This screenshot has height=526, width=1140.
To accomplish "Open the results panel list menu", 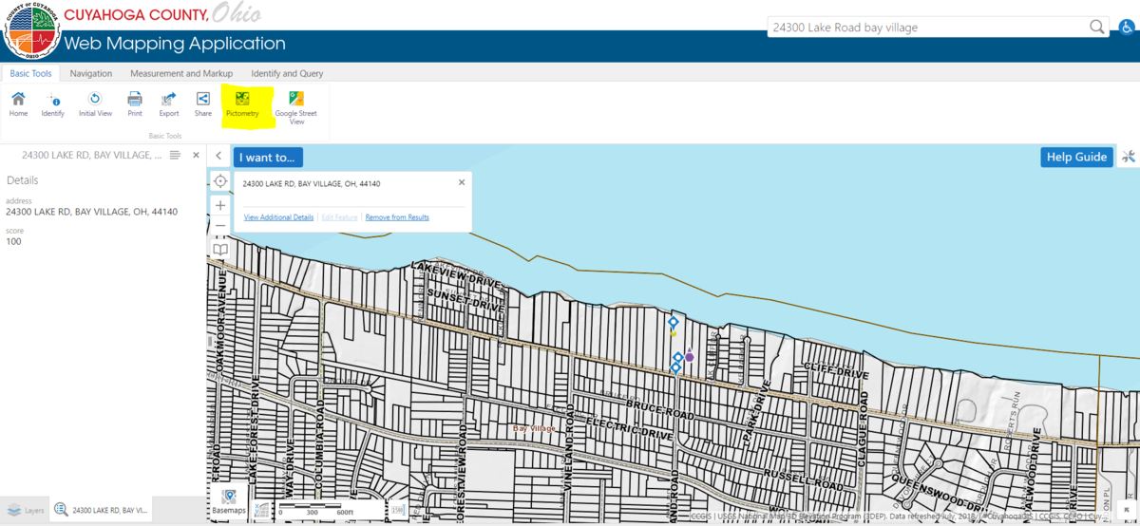I will click(x=176, y=155).
